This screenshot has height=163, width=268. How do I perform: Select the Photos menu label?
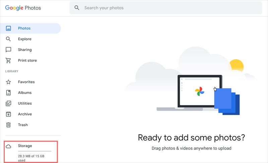[x=24, y=28]
